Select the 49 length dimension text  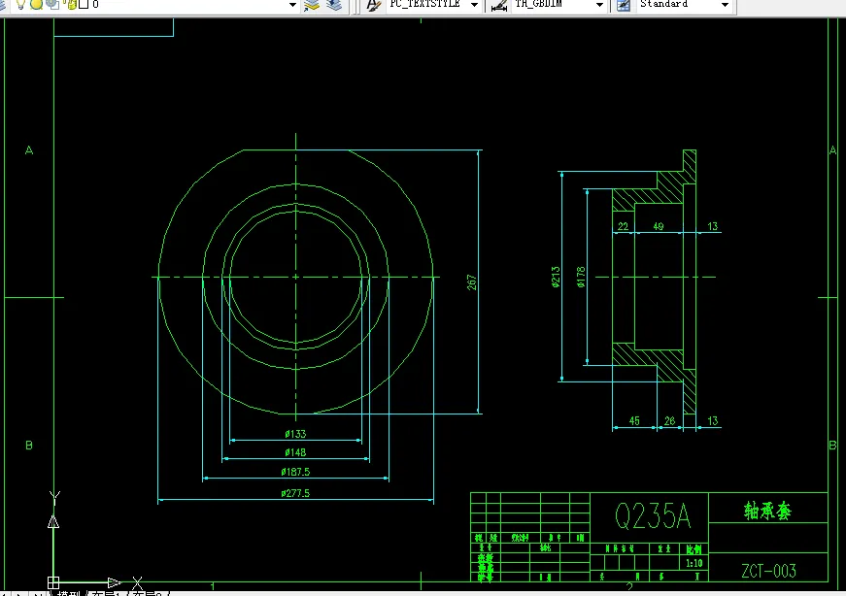coord(659,226)
